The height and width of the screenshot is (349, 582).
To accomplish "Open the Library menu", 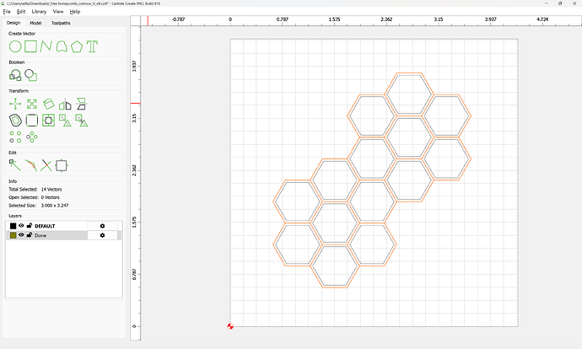I will pyautogui.click(x=39, y=12).
